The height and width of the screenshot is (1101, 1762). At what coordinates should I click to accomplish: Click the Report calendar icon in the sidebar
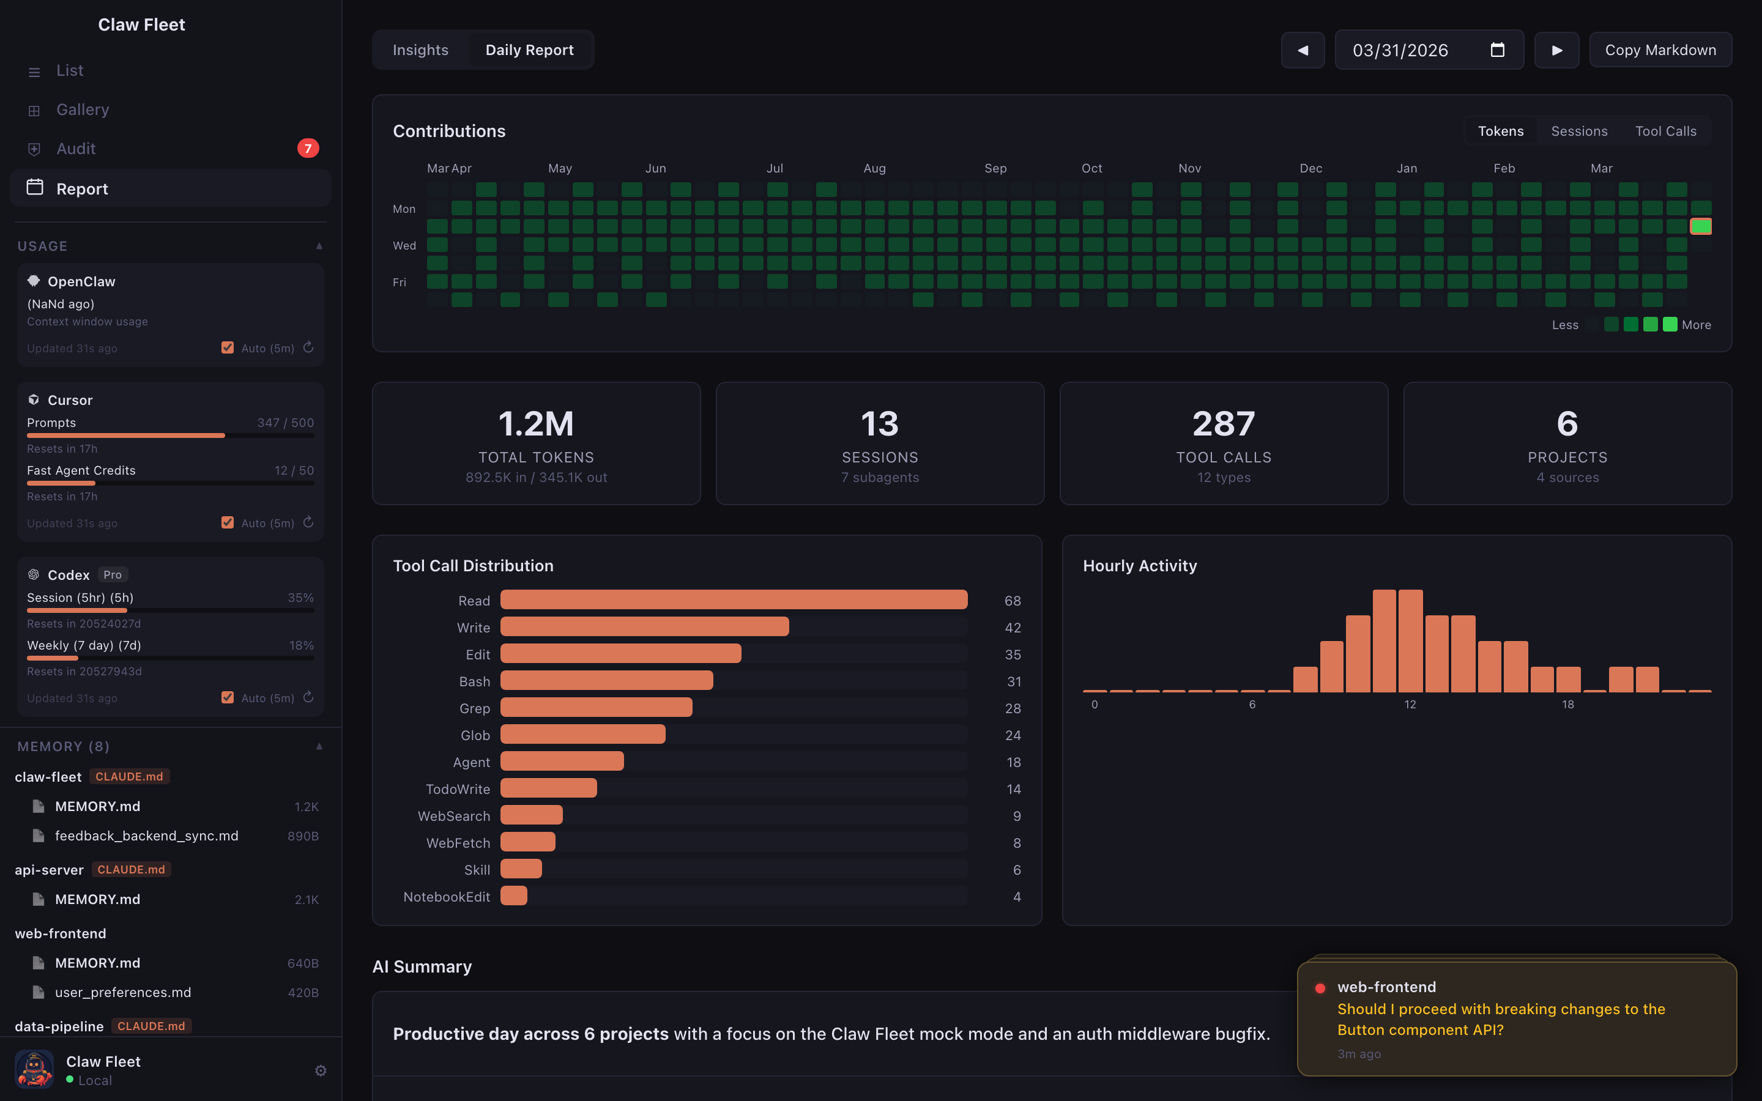(34, 187)
